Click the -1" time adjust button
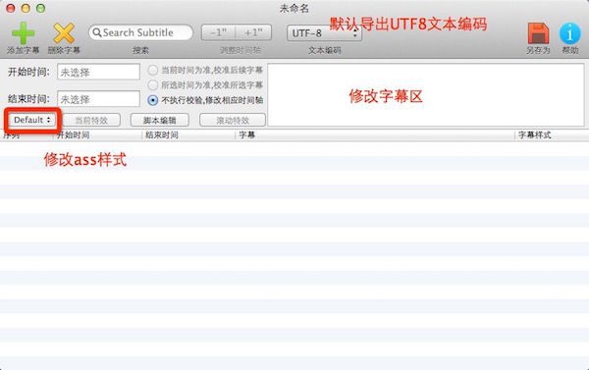 [x=219, y=32]
